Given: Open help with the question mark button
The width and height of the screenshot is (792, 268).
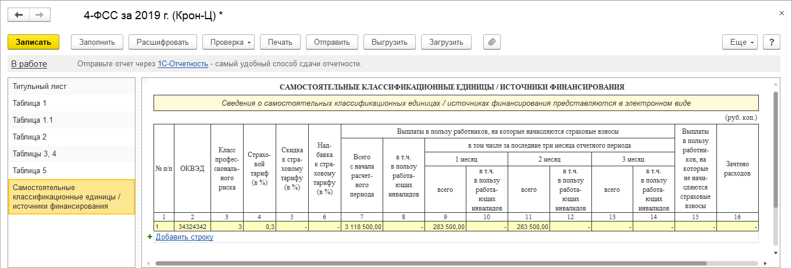Looking at the screenshot, I should [771, 42].
